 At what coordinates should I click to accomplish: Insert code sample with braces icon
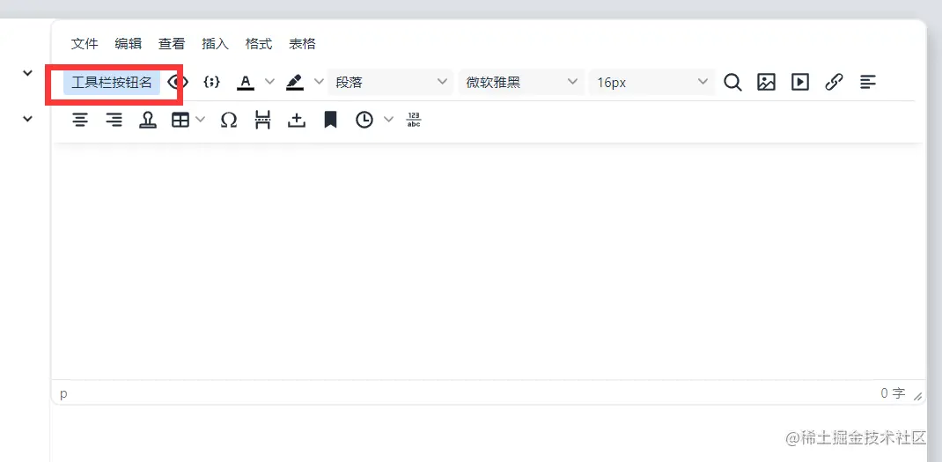211,83
